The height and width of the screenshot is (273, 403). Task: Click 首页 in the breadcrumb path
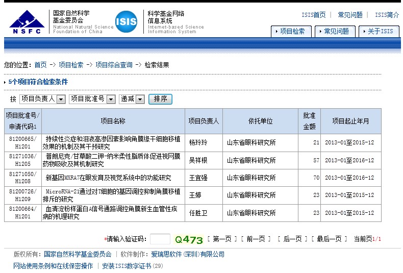pyautogui.click(x=40, y=65)
